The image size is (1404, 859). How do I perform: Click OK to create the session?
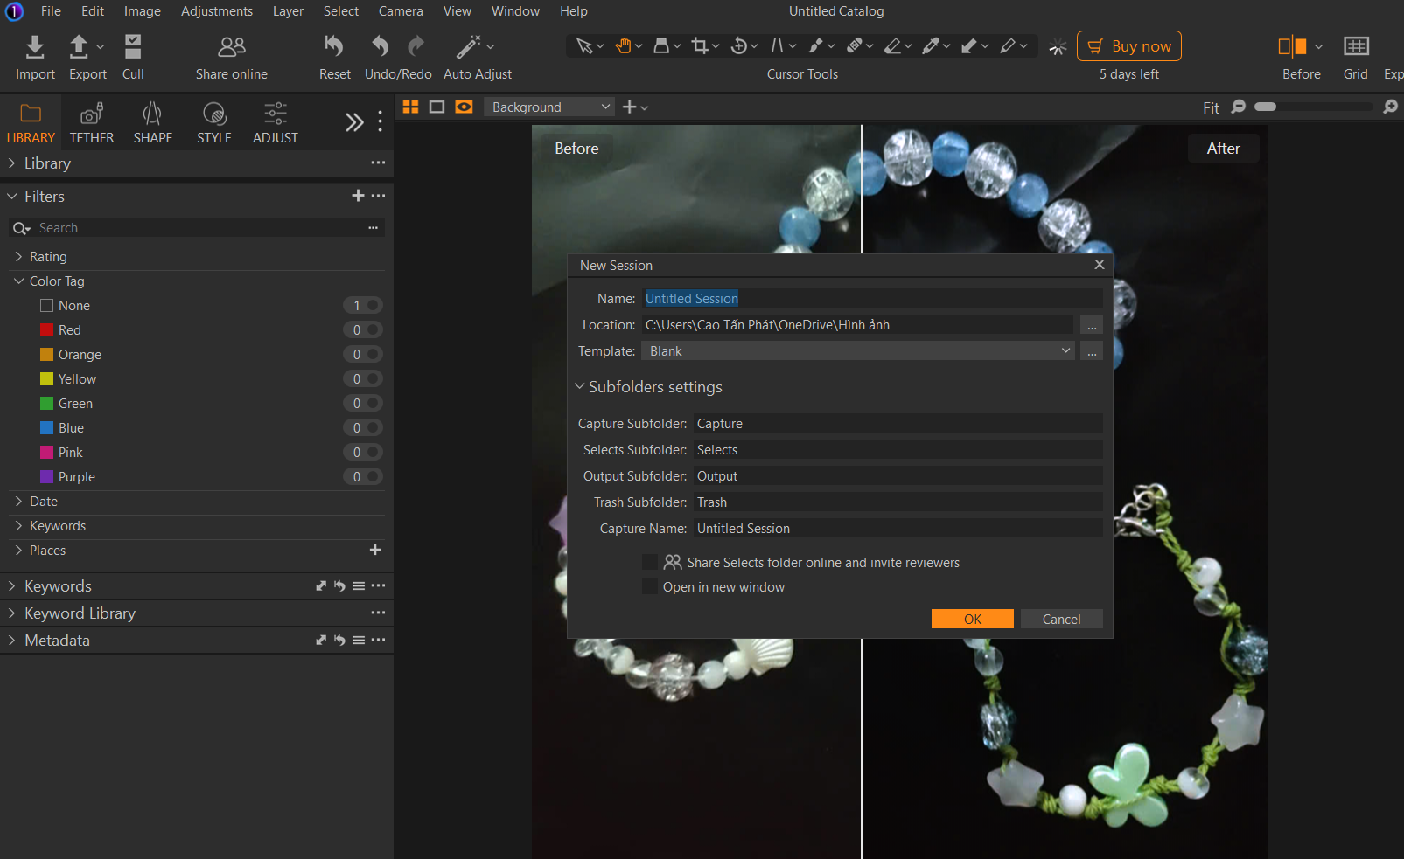click(x=972, y=619)
